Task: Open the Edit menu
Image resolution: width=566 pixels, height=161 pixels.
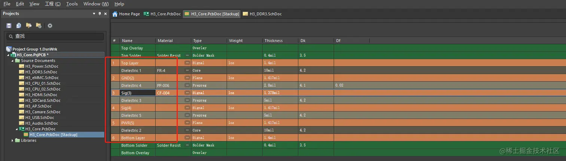Action: [x=20, y=4]
